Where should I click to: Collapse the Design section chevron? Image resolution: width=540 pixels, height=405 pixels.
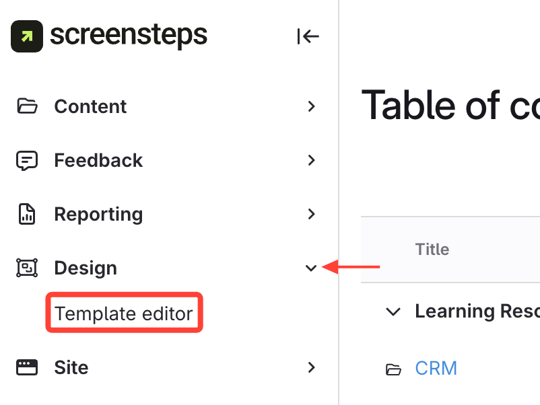[x=311, y=268]
